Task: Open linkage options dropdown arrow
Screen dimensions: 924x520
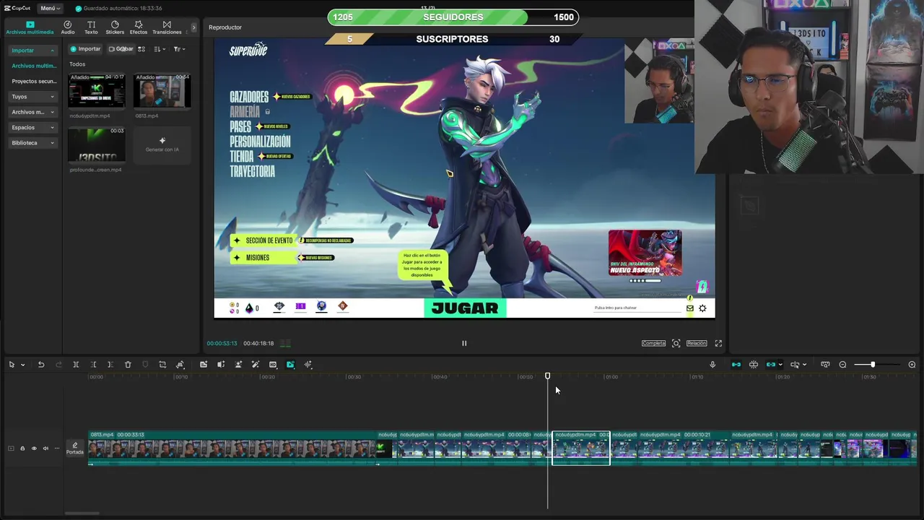Action: [x=780, y=365]
